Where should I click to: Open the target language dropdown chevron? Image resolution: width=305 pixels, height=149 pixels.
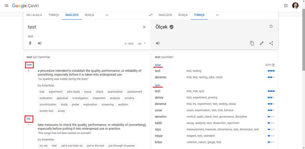217,15
